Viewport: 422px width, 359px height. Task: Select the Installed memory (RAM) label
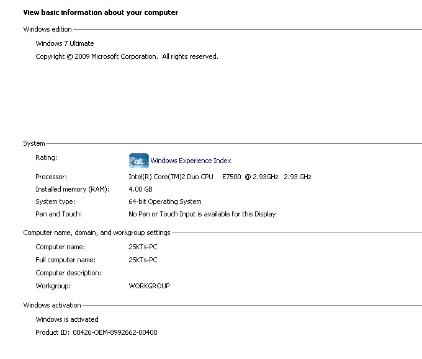click(x=72, y=189)
